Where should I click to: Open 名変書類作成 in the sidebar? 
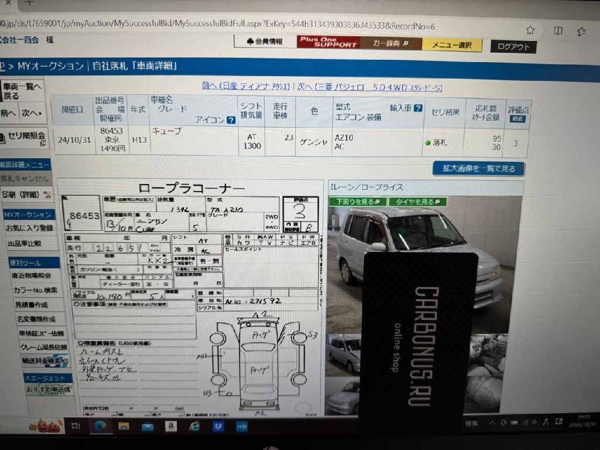click(36, 319)
